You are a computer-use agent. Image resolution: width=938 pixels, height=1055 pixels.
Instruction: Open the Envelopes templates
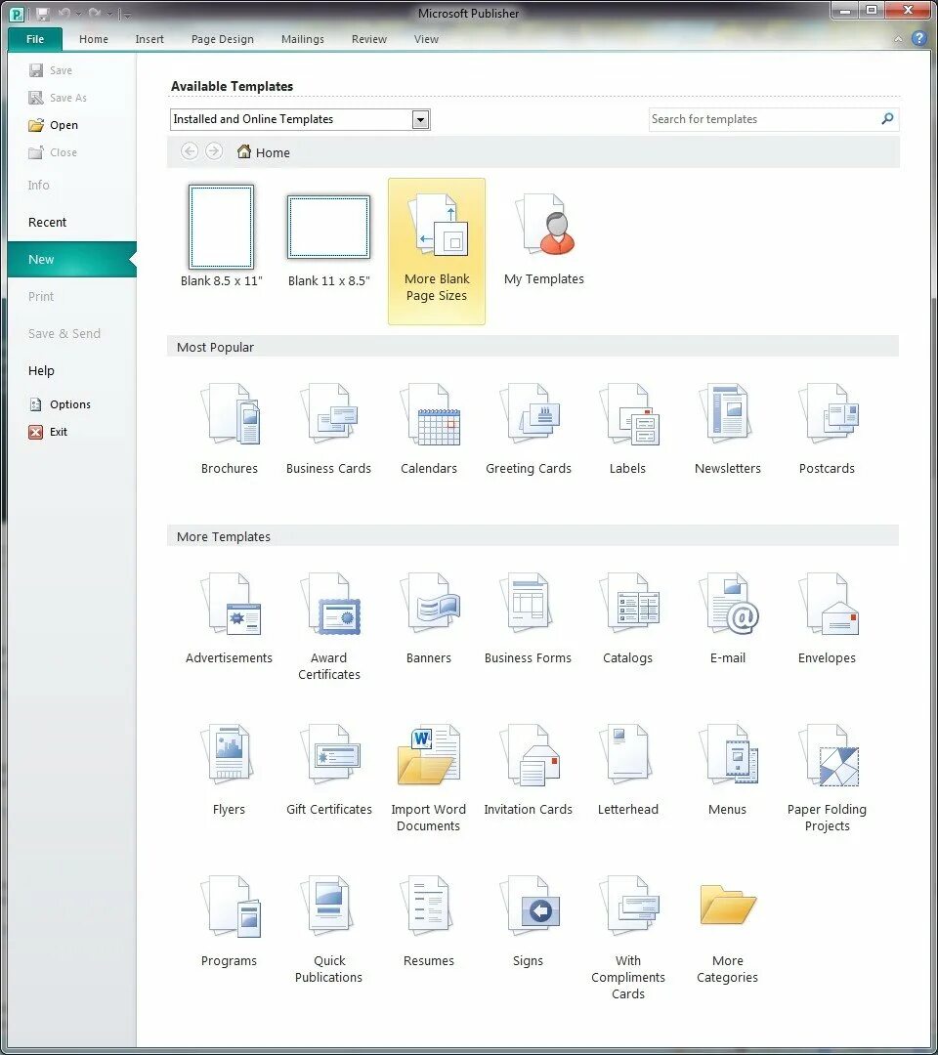tap(827, 619)
